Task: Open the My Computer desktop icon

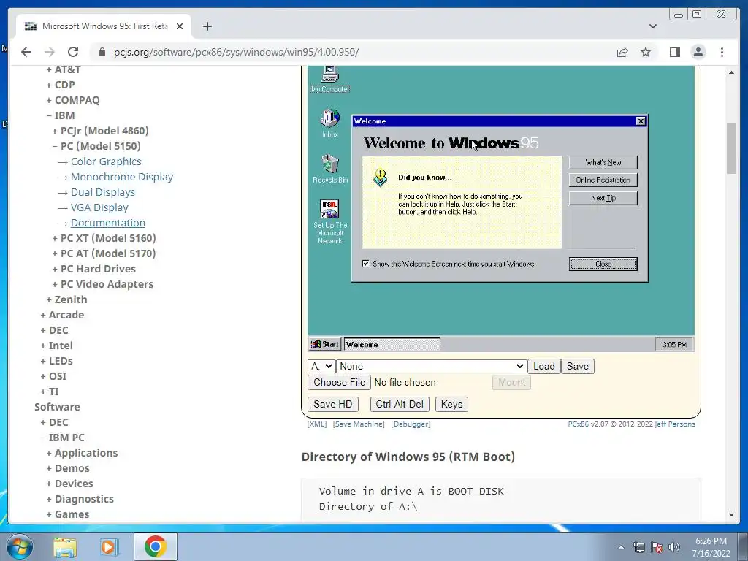Action: tap(329, 79)
